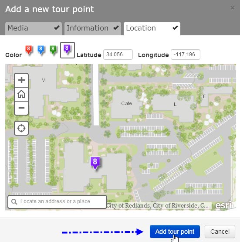Screen dimensions: 240x242
Task: Click the purple number 8 map pin
Action: 95,163
